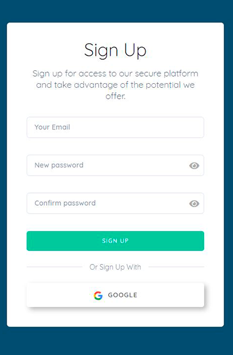Image resolution: width=233 pixels, height=355 pixels.
Task: Click into the New password field
Action: 115,165
